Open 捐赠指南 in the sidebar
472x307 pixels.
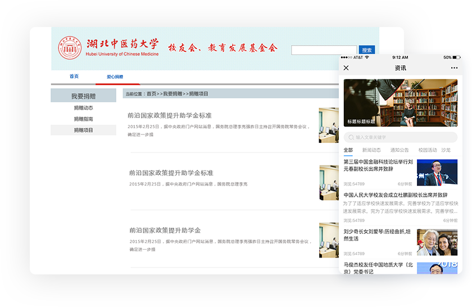point(83,119)
